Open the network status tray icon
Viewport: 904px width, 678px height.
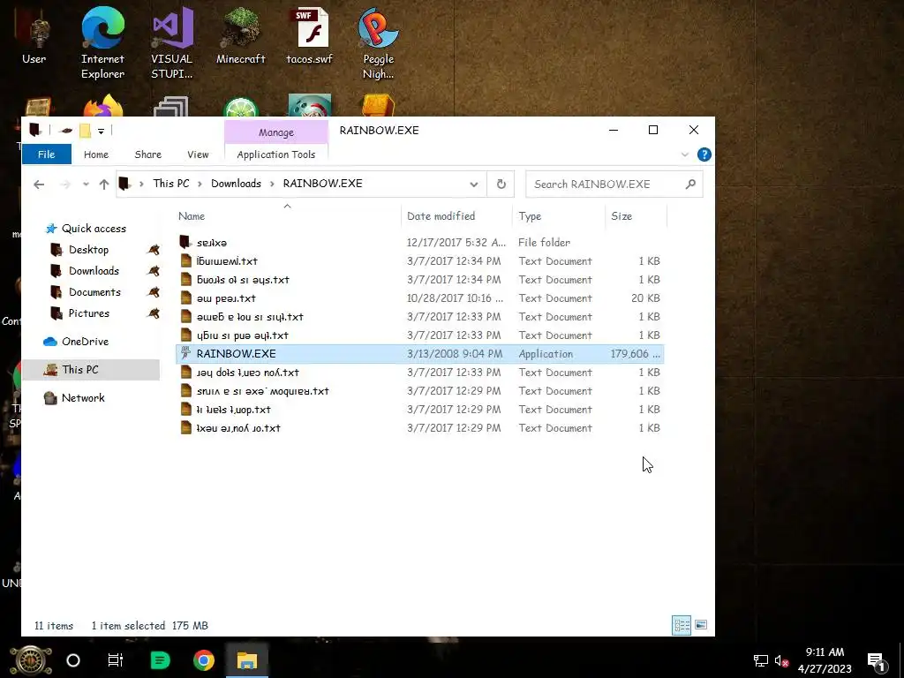pos(760,660)
